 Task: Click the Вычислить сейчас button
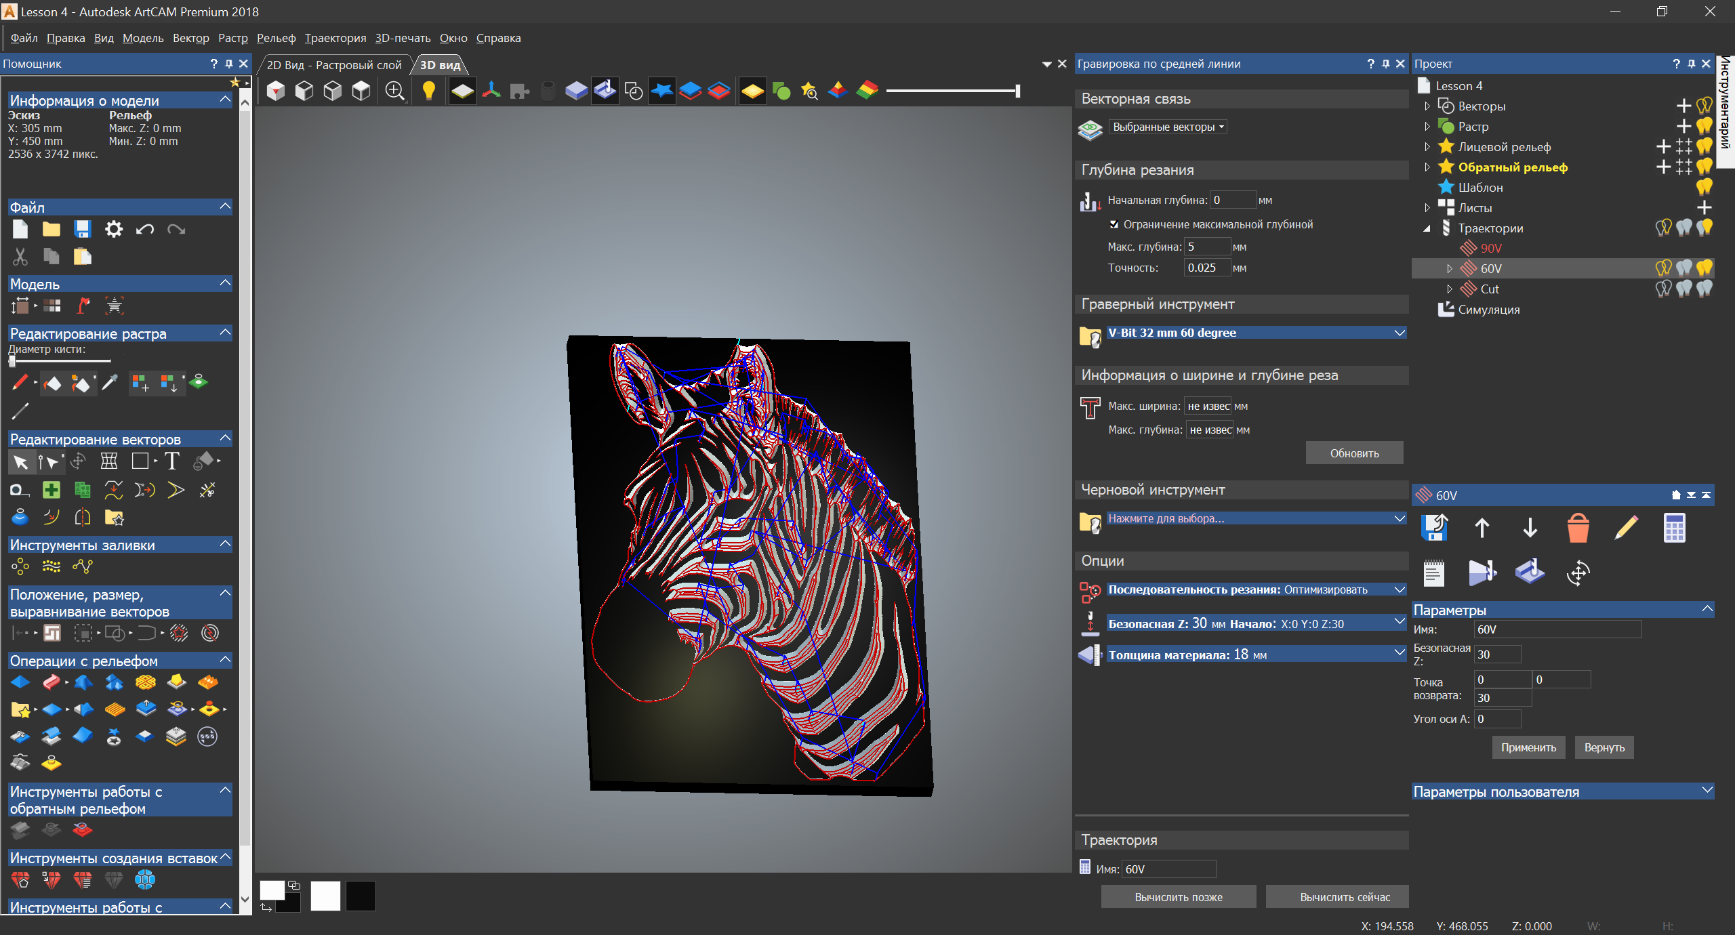click(x=1344, y=897)
